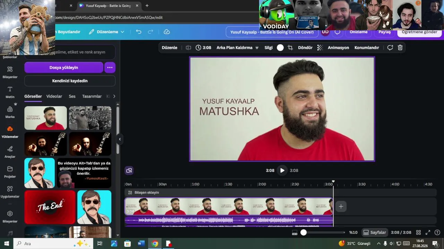Open the help question mark

[x=437, y=233]
